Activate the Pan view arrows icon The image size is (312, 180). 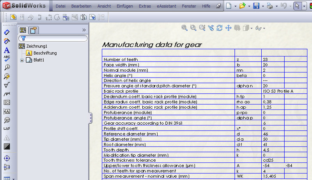click(x=228, y=28)
